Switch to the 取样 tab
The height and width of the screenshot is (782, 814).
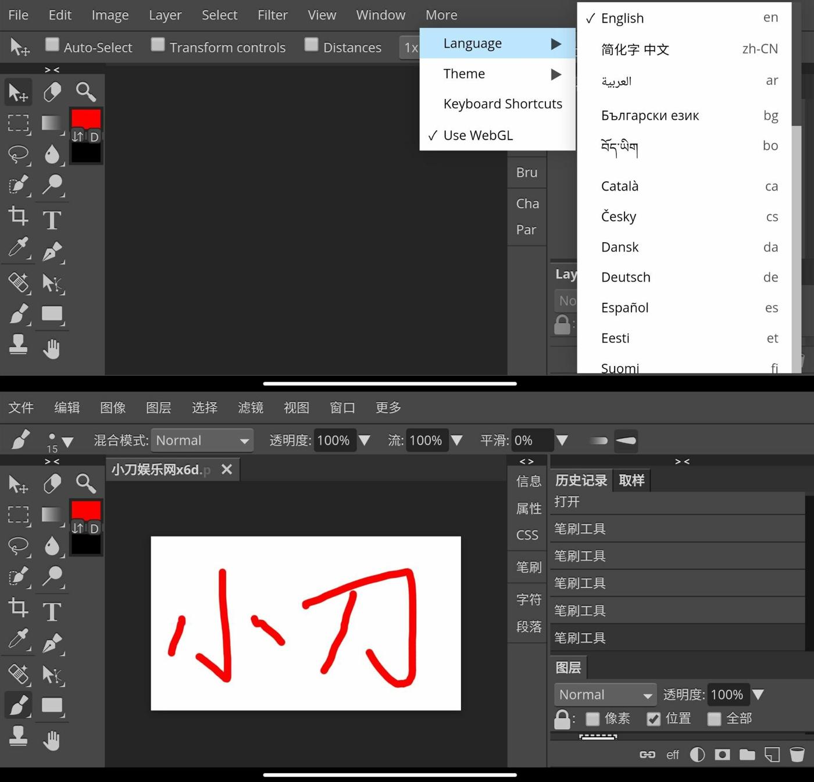pos(631,480)
